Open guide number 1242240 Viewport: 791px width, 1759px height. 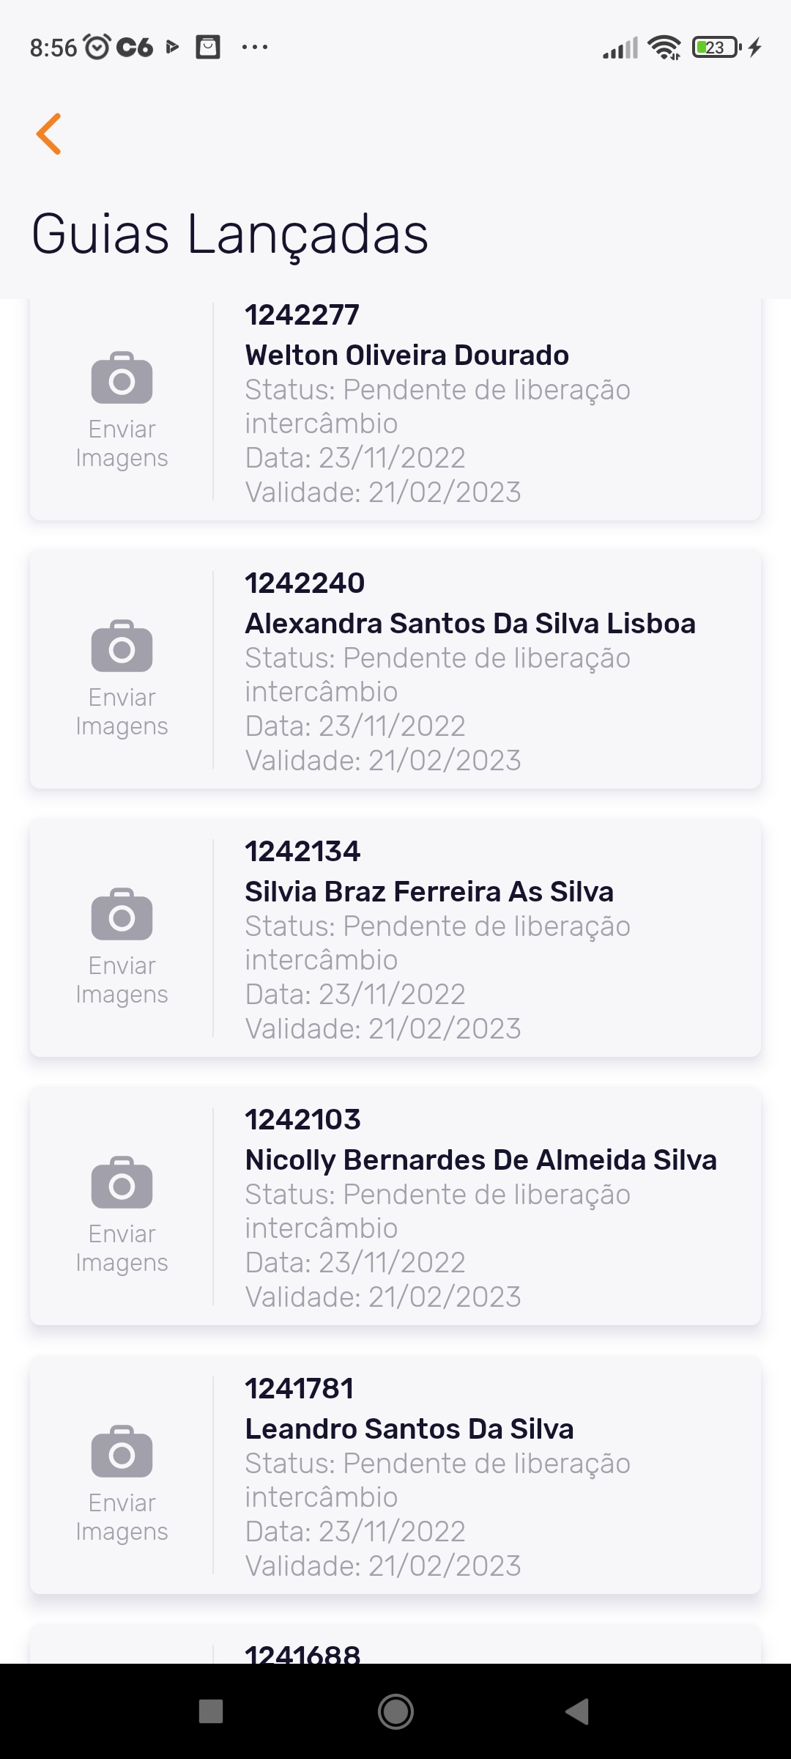[305, 583]
